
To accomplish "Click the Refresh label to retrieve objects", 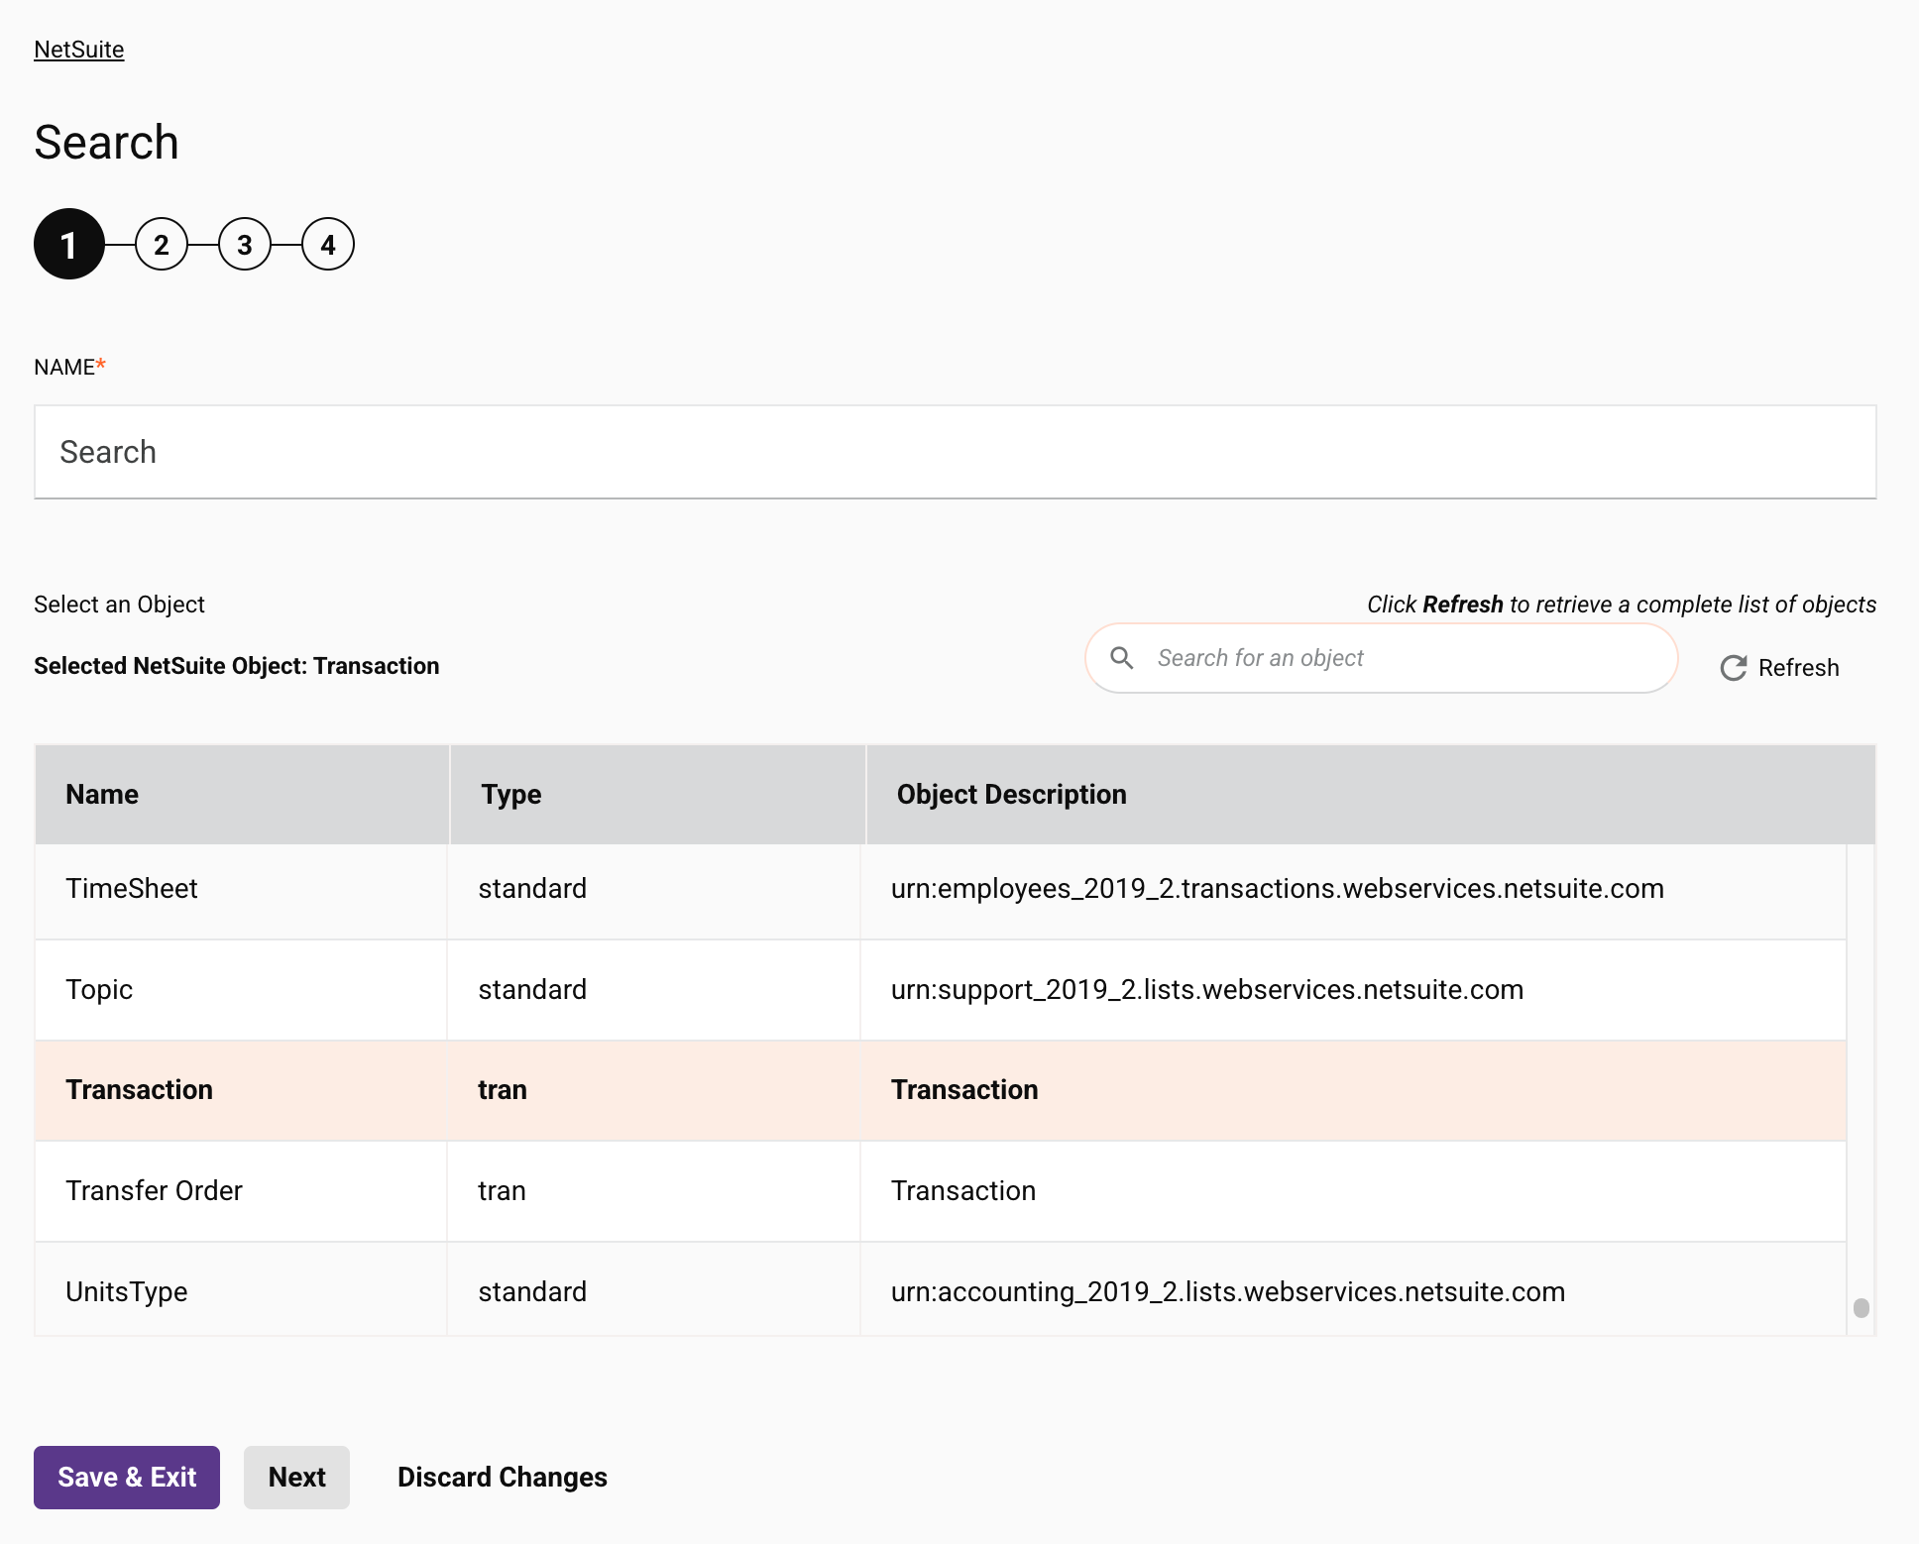I will [x=1798, y=668].
